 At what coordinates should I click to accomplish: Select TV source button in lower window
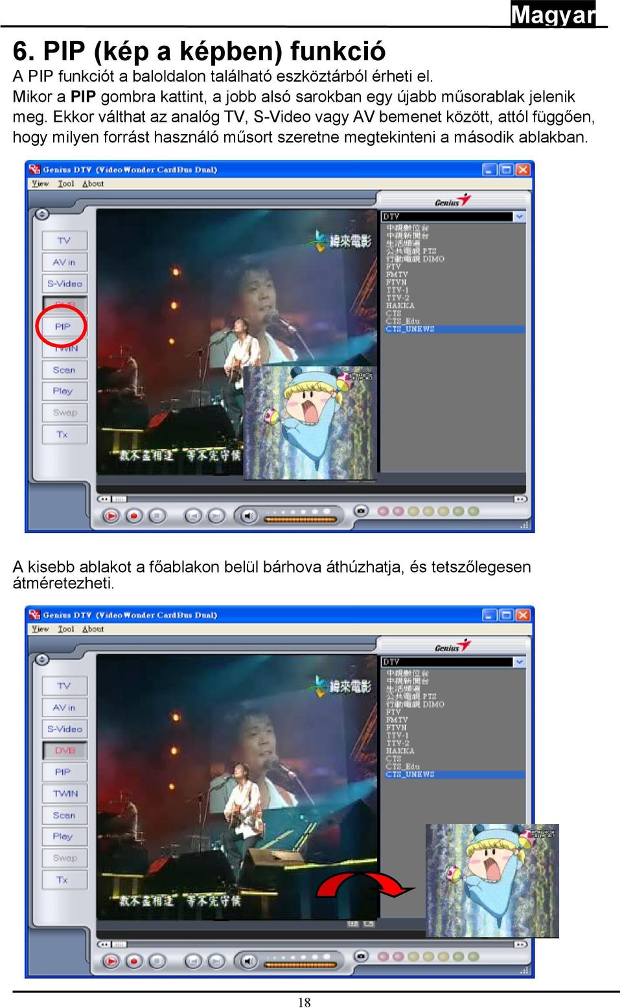[64, 685]
